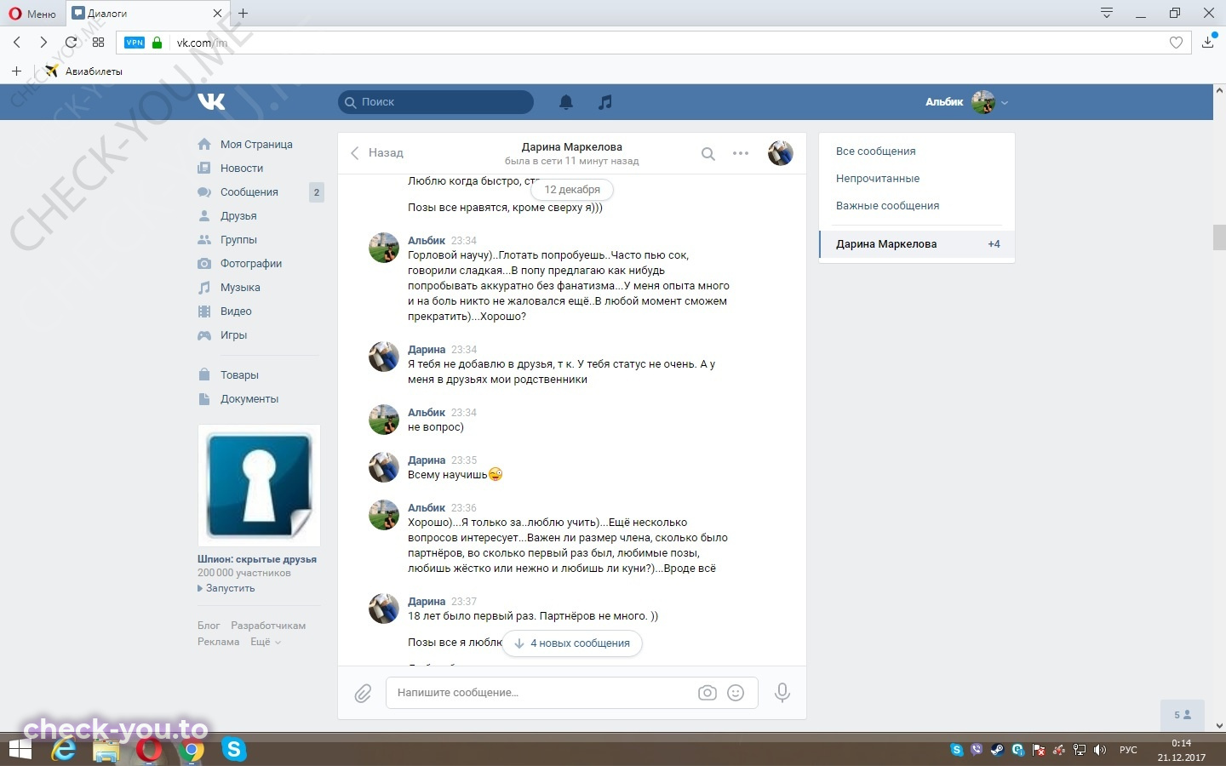Switch РУС keyboard language indicator
1226x766 pixels.
pos(1128,750)
